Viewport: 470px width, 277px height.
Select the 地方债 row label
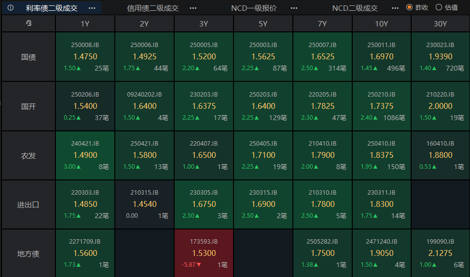(x=28, y=253)
